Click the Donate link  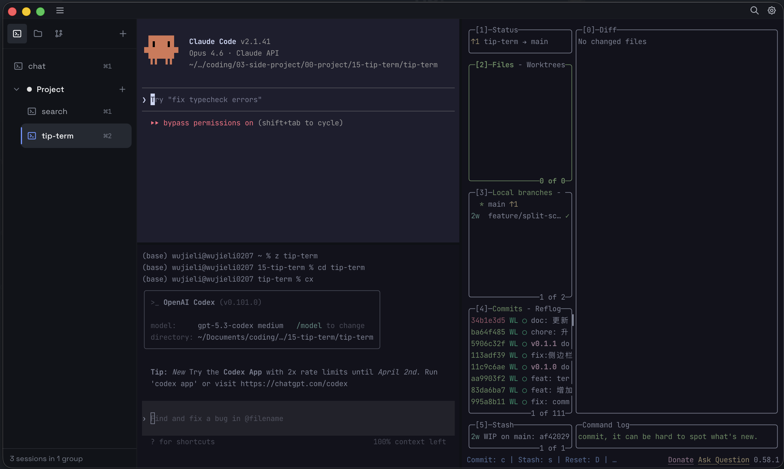click(x=681, y=460)
